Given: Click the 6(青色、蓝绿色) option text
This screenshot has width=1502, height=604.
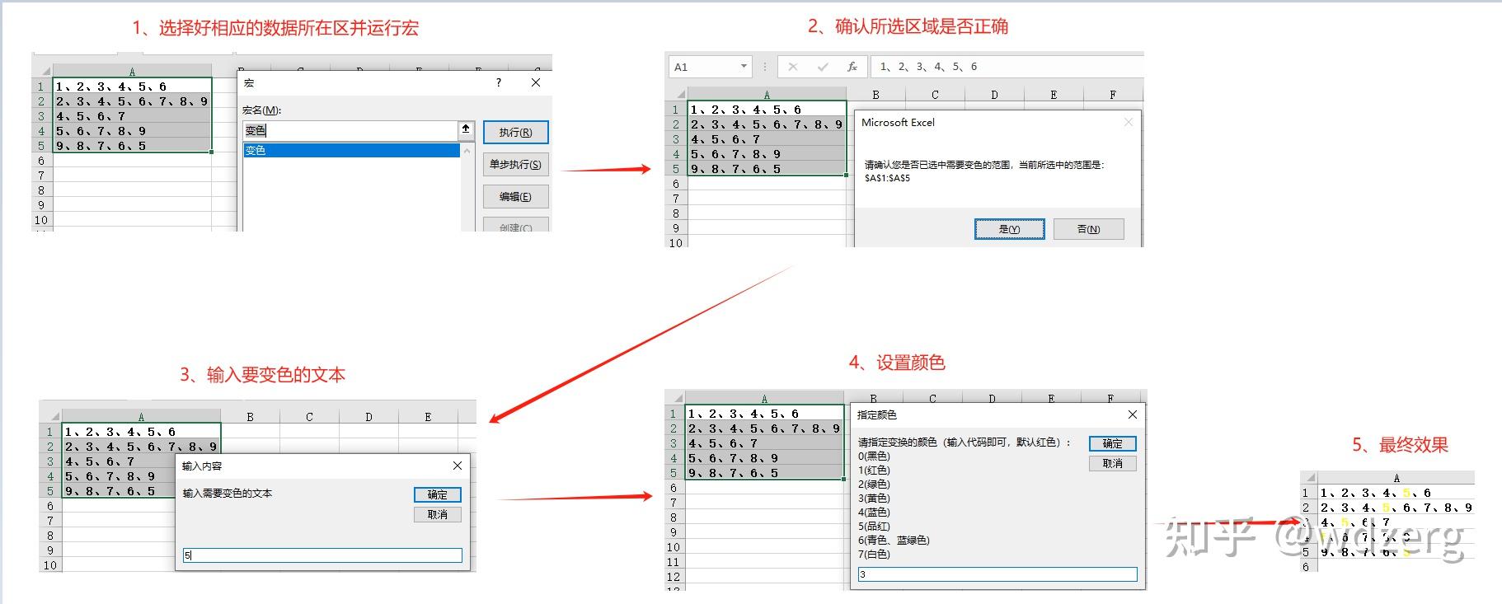Looking at the screenshot, I should [894, 540].
